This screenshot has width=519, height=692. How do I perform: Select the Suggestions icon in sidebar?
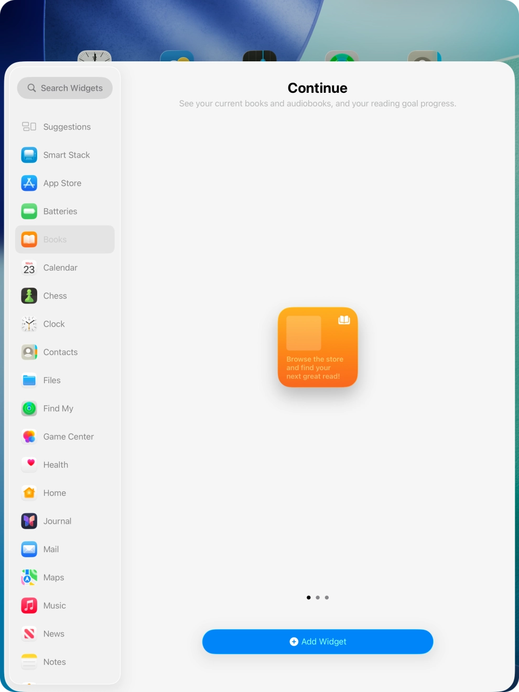click(29, 127)
